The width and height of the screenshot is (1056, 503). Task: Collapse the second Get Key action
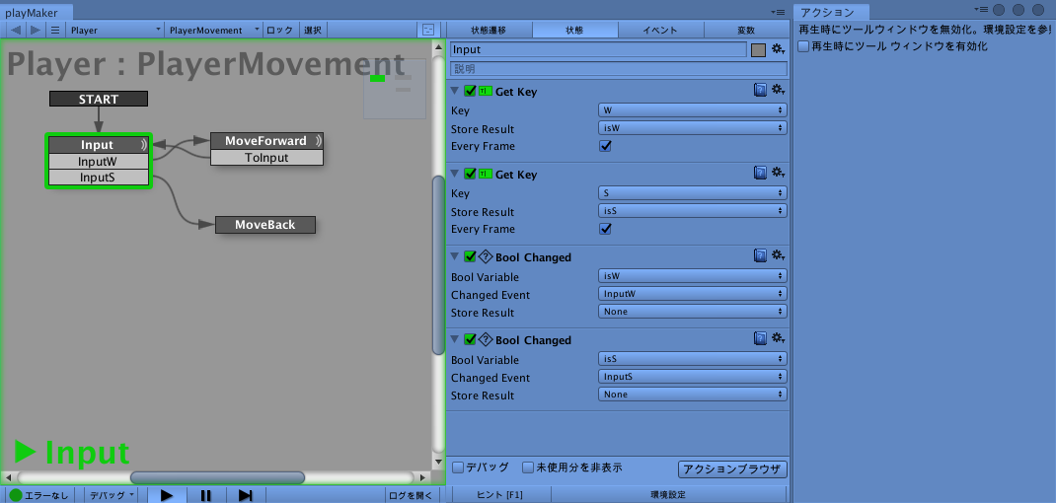click(x=456, y=174)
